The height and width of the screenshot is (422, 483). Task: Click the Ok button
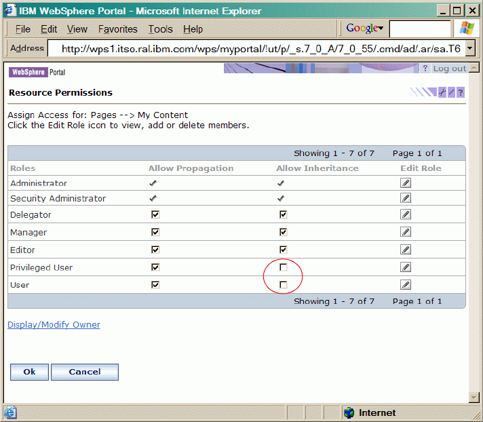click(29, 372)
